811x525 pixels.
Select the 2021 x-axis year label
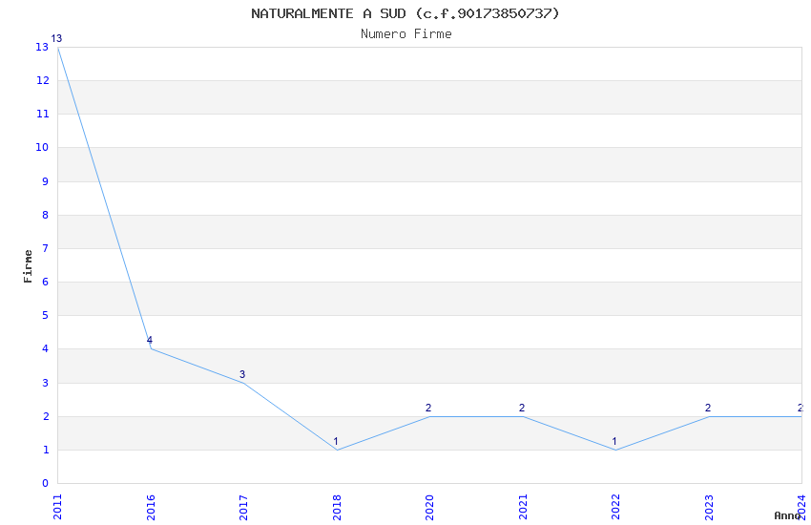coord(523,507)
